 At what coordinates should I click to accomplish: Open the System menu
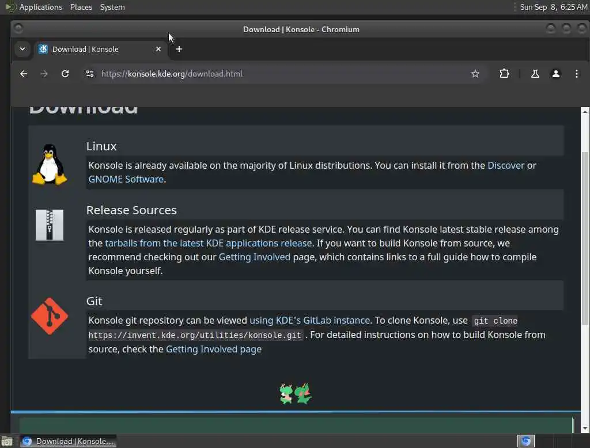point(112,7)
